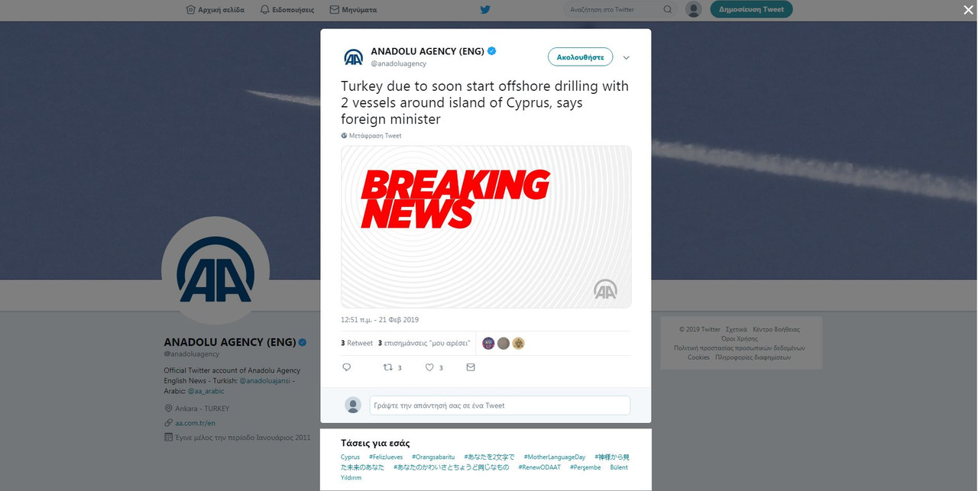Open the Breaking News image
Viewport: 978px width, 491px height.
[486, 227]
